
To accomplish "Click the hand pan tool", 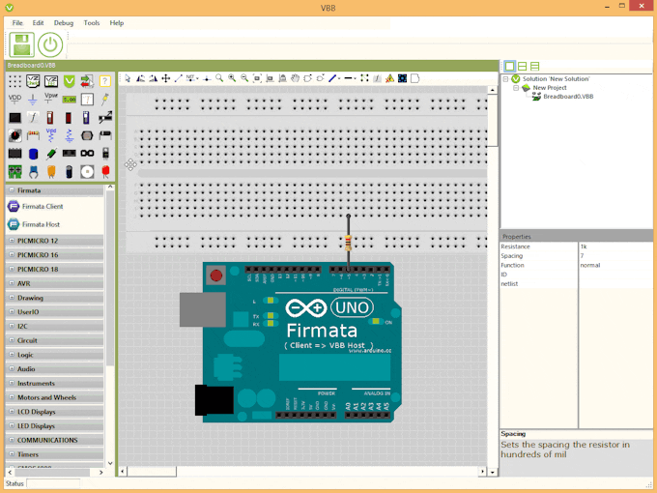I will [295, 78].
